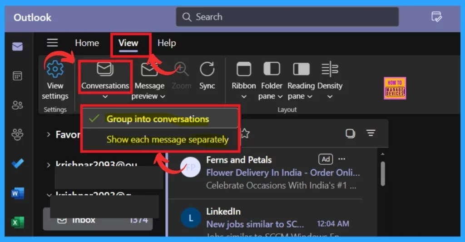Launch the Excel app icon
This screenshot has height=242, width=465.
[18, 222]
